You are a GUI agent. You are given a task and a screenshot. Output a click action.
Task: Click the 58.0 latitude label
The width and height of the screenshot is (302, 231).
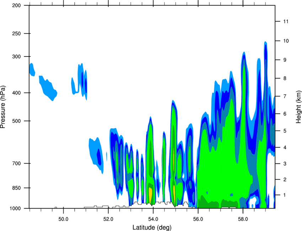(243, 219)
